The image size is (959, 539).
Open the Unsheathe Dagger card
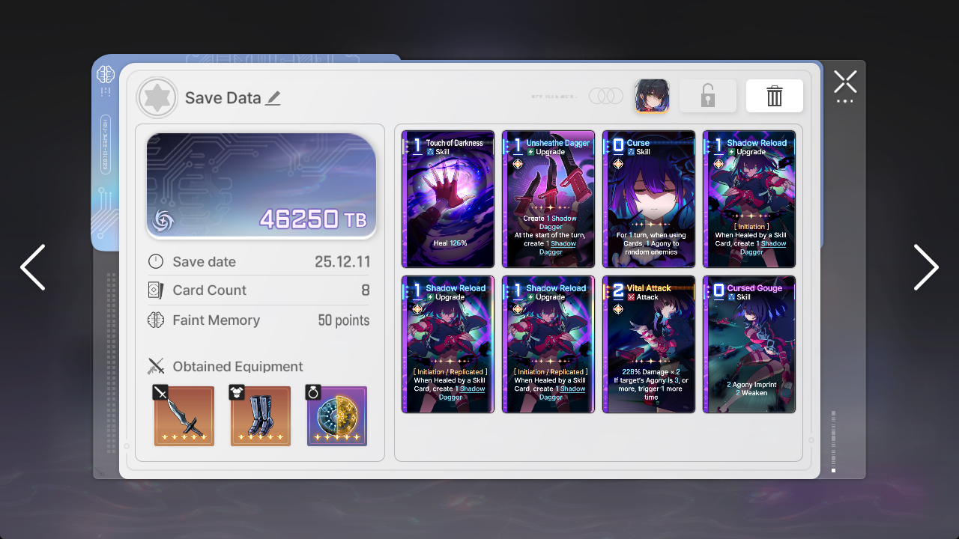[548, 199]
